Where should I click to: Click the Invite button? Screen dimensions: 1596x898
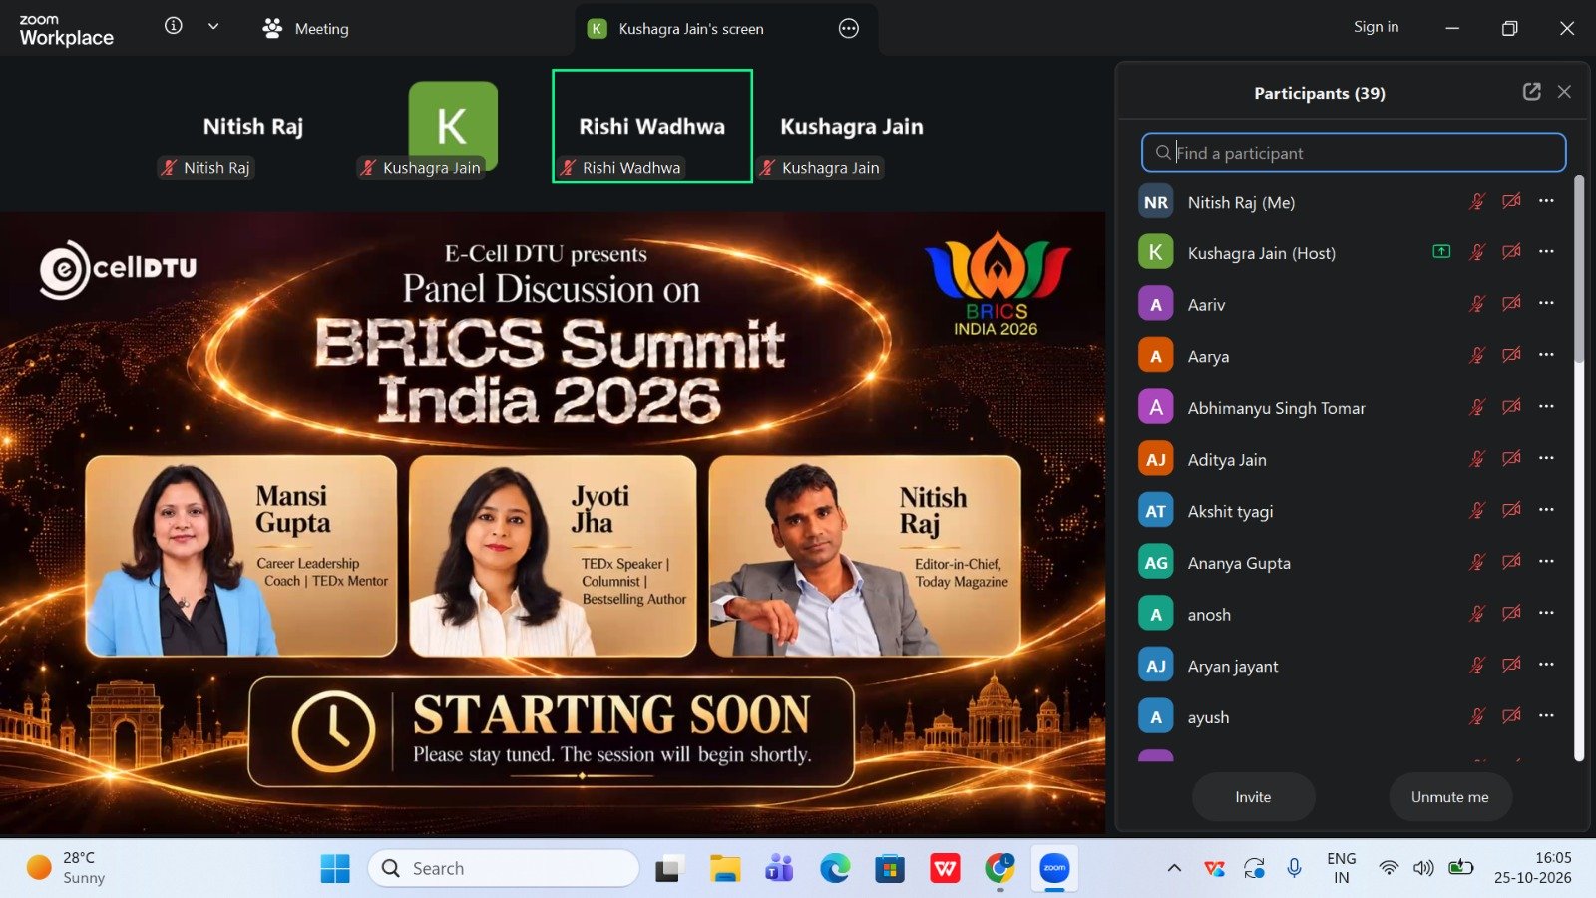[1253, 797]
